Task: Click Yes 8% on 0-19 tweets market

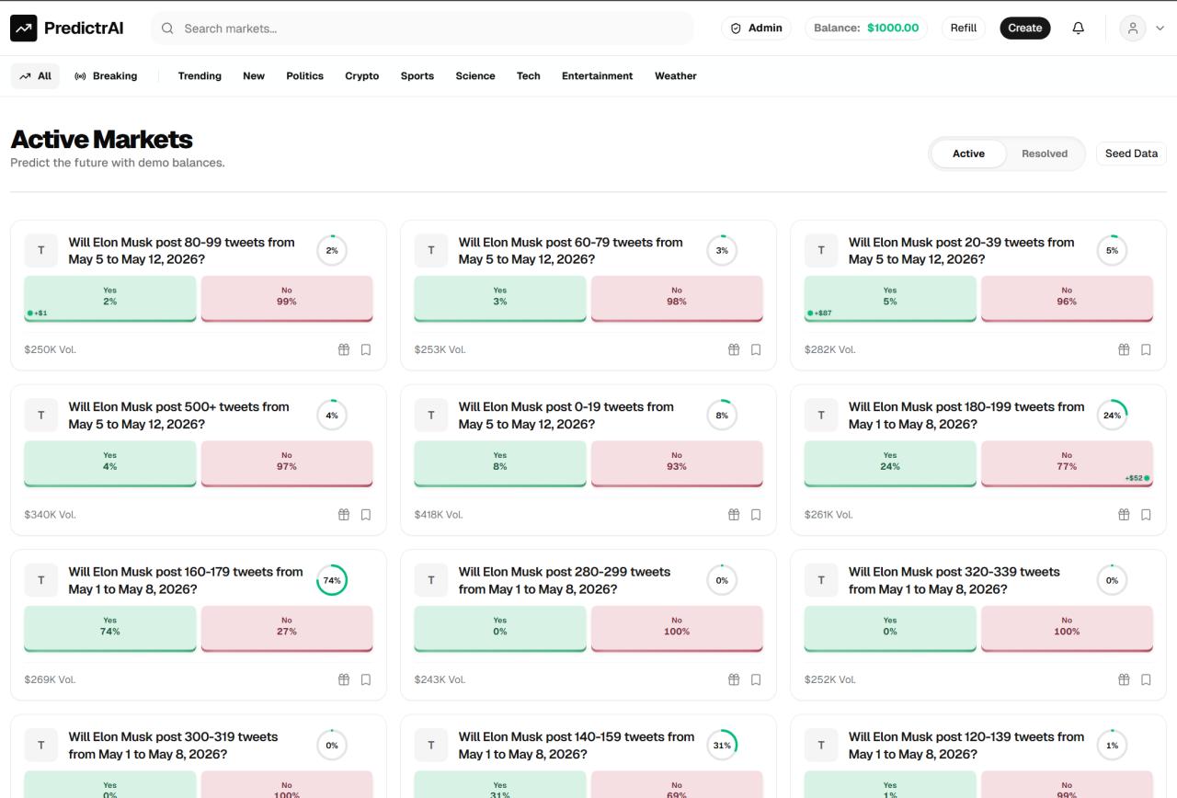Action: point(500,463)
